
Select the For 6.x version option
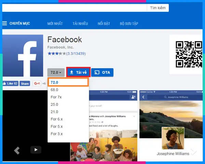[68, 119]
